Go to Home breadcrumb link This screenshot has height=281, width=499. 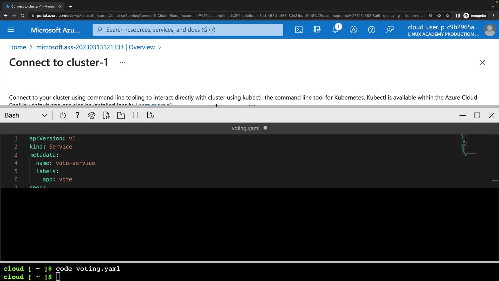17,47
